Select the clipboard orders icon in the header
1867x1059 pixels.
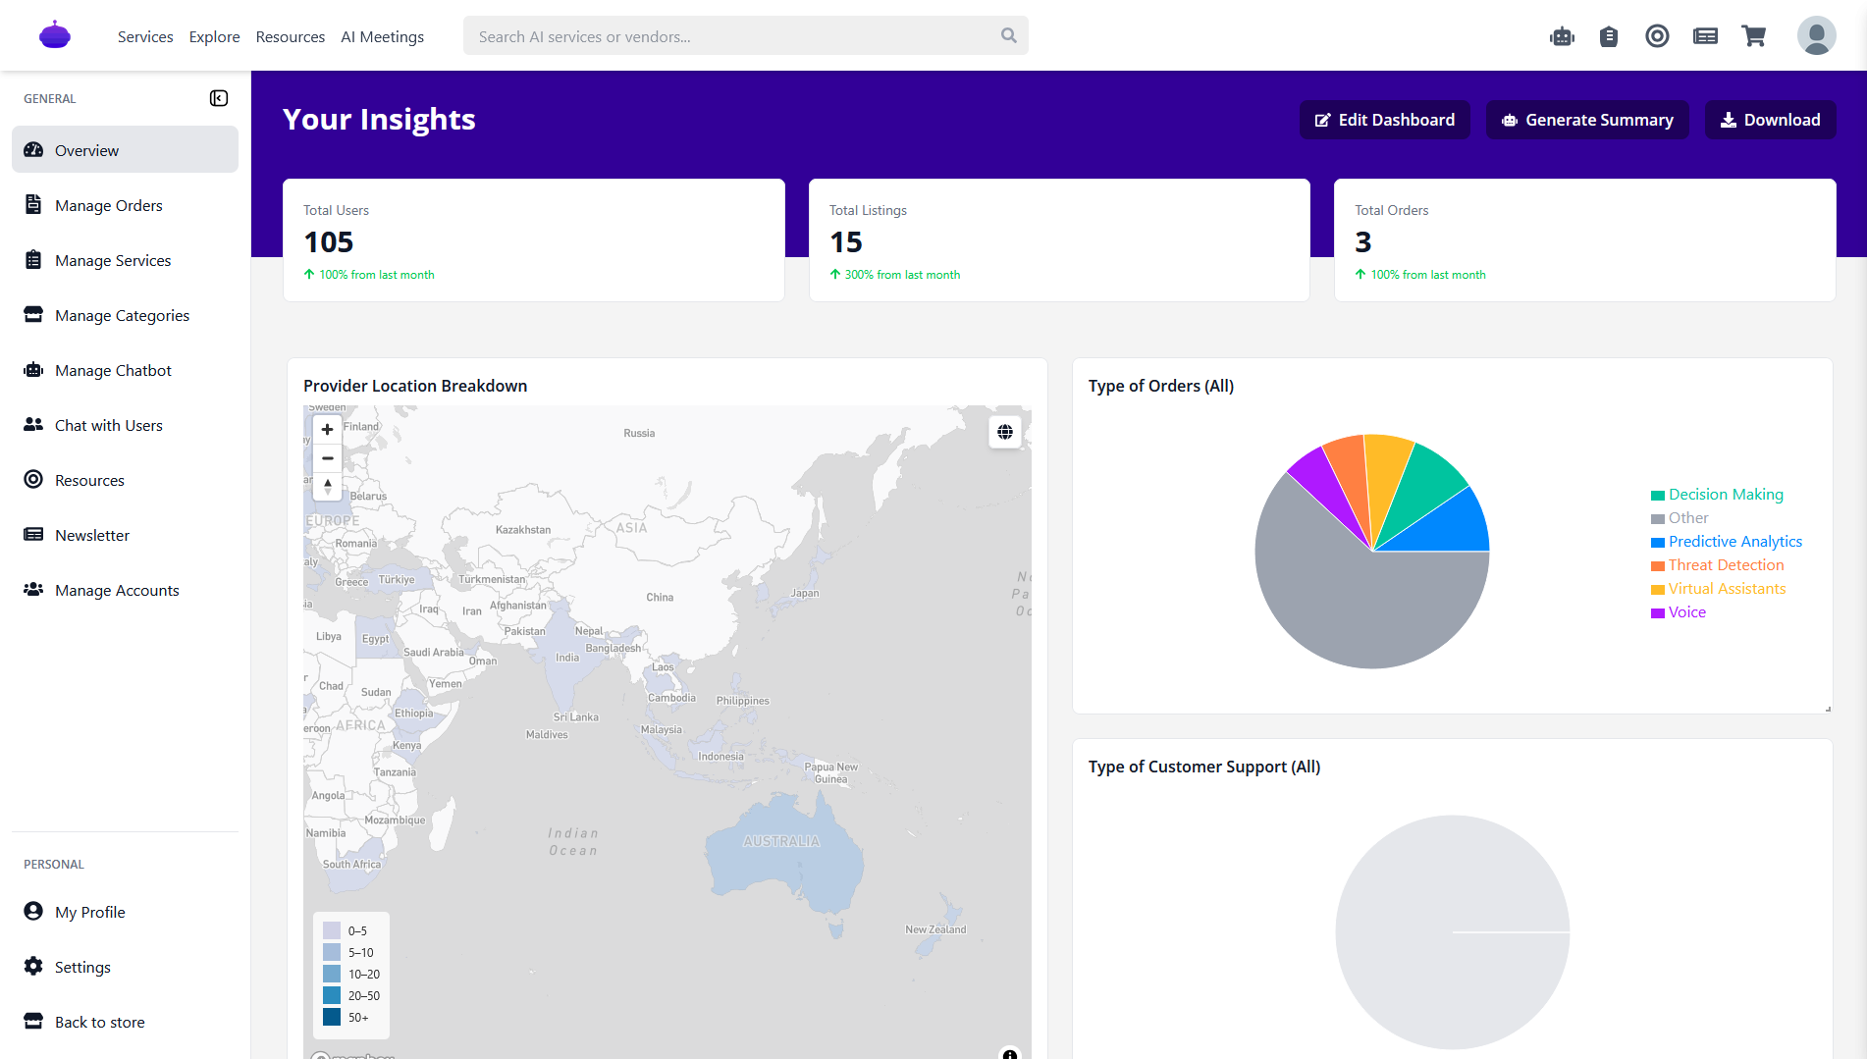click(x=1609, y=35)
